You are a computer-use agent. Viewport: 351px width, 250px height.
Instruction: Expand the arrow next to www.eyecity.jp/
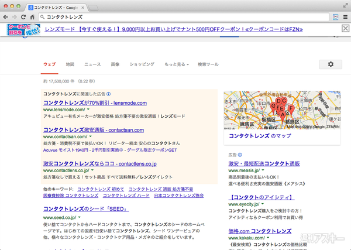click(x=262, y=204)
